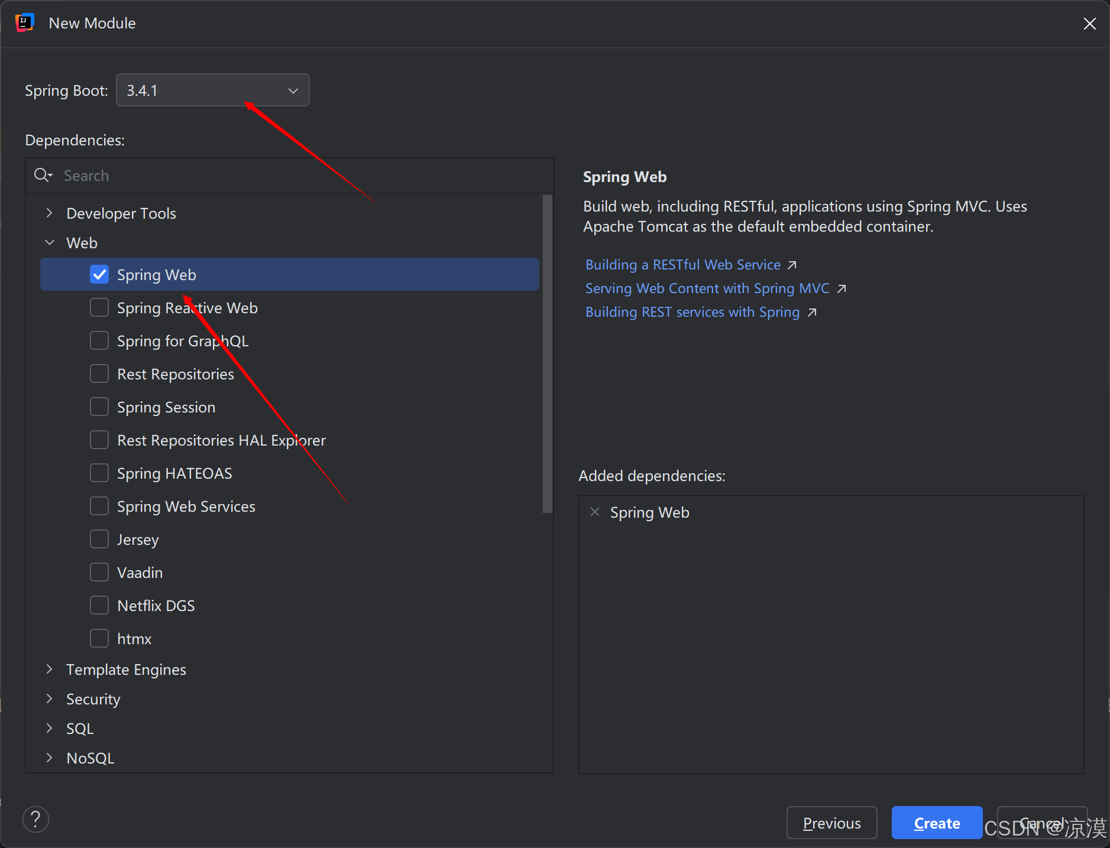Expand the Developer Tools category

click(50, 213)
